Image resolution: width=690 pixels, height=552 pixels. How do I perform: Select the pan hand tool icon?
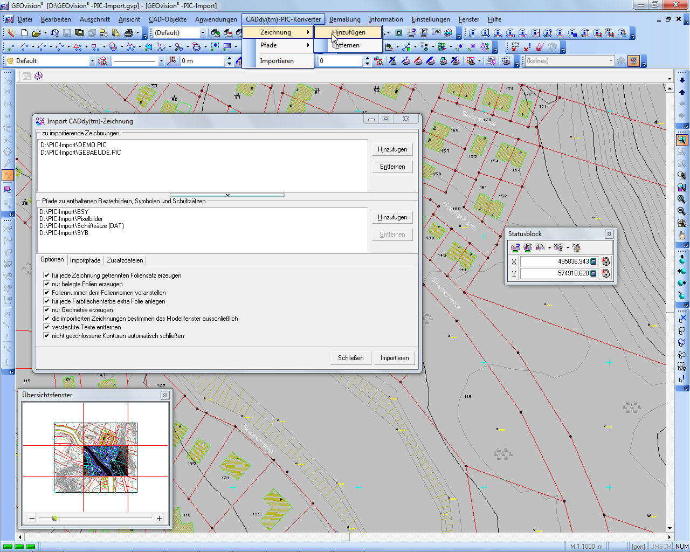point(682,235)
